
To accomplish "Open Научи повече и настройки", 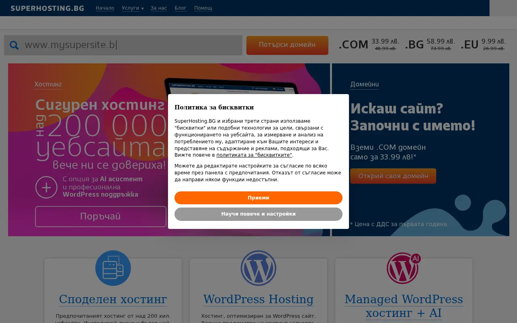I will pos(258,214).
